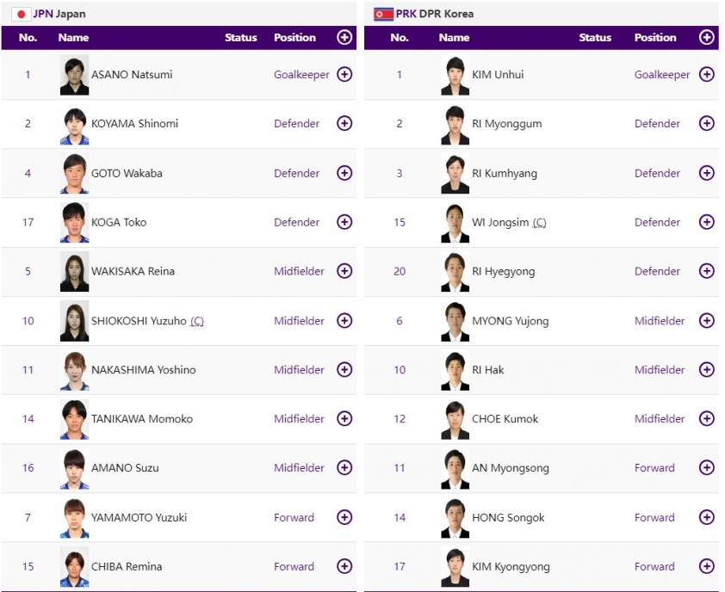Viewport: 725px width, 592px height.
Task: Expand all Japan players via header plus
Action: pos(344,37)
